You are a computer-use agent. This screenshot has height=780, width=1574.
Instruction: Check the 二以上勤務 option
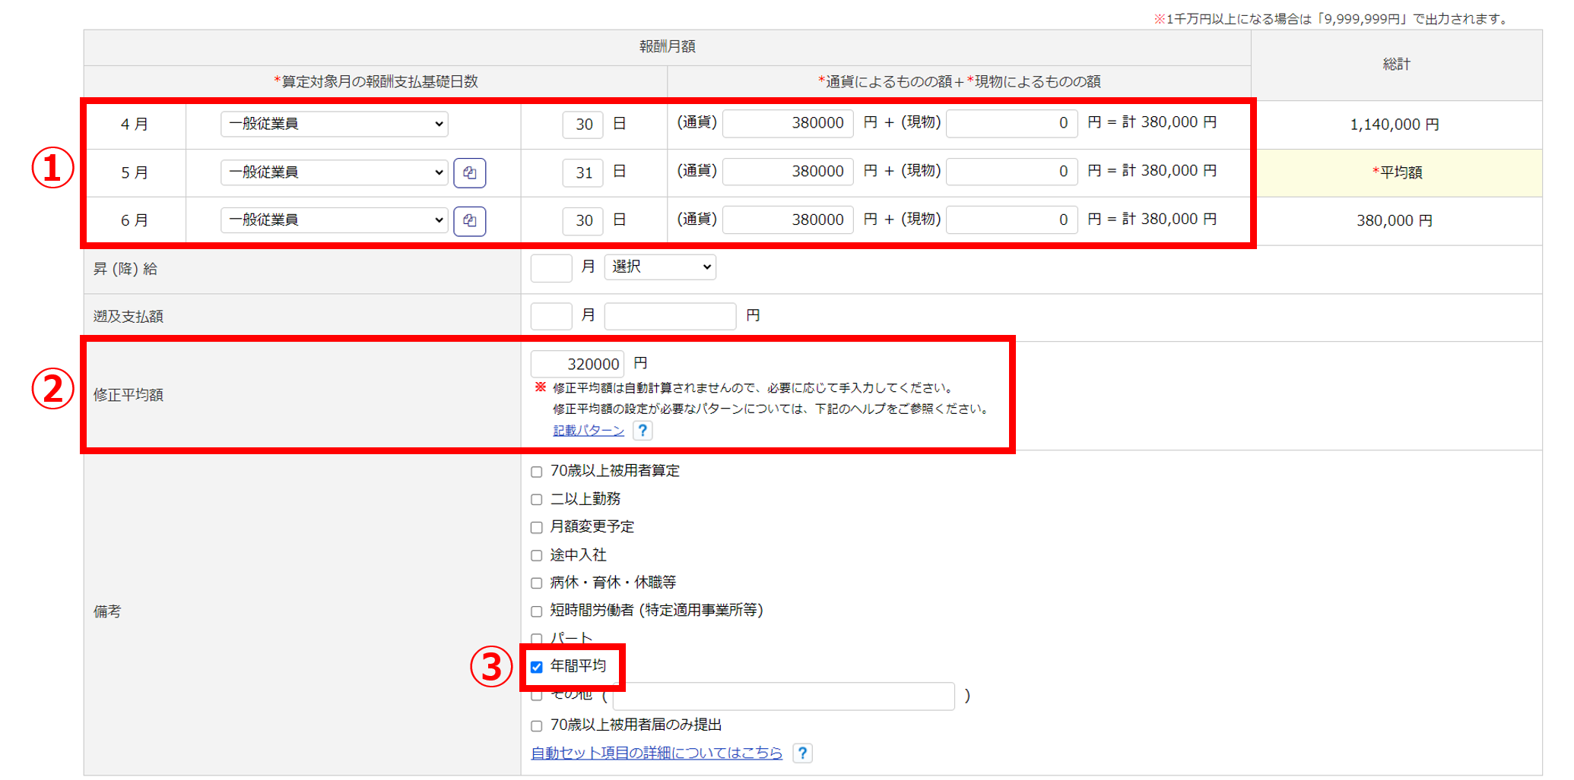point(537,500)
